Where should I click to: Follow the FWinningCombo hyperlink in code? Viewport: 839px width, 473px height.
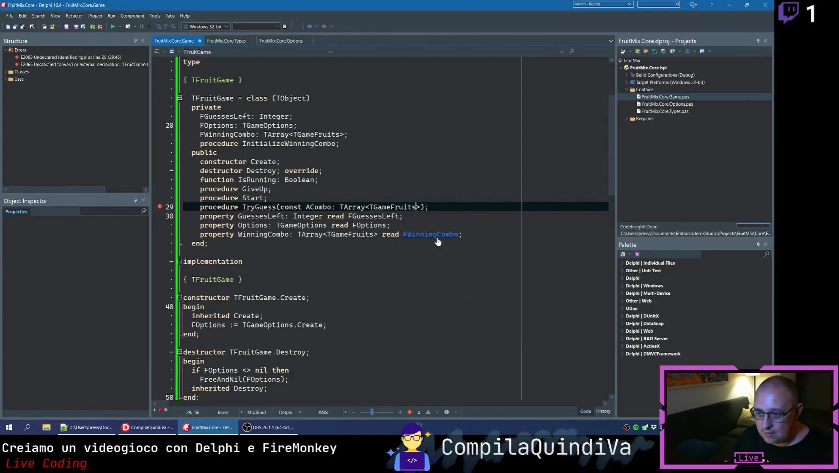[430, 234]
